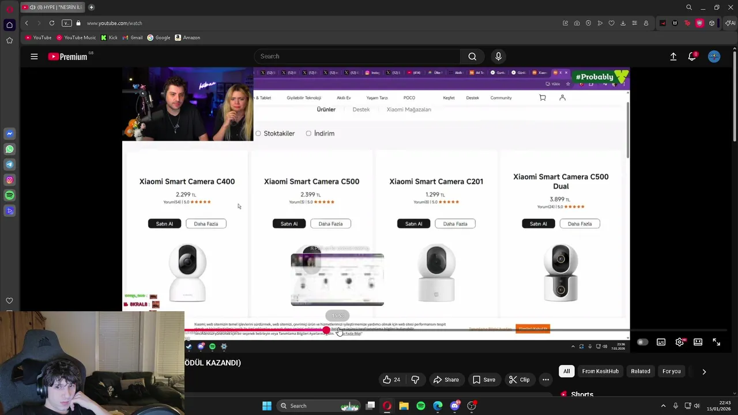The image size is (738, 415).
Task: Search open tabs with magnifier icon
Action: [x=689, y=7]
